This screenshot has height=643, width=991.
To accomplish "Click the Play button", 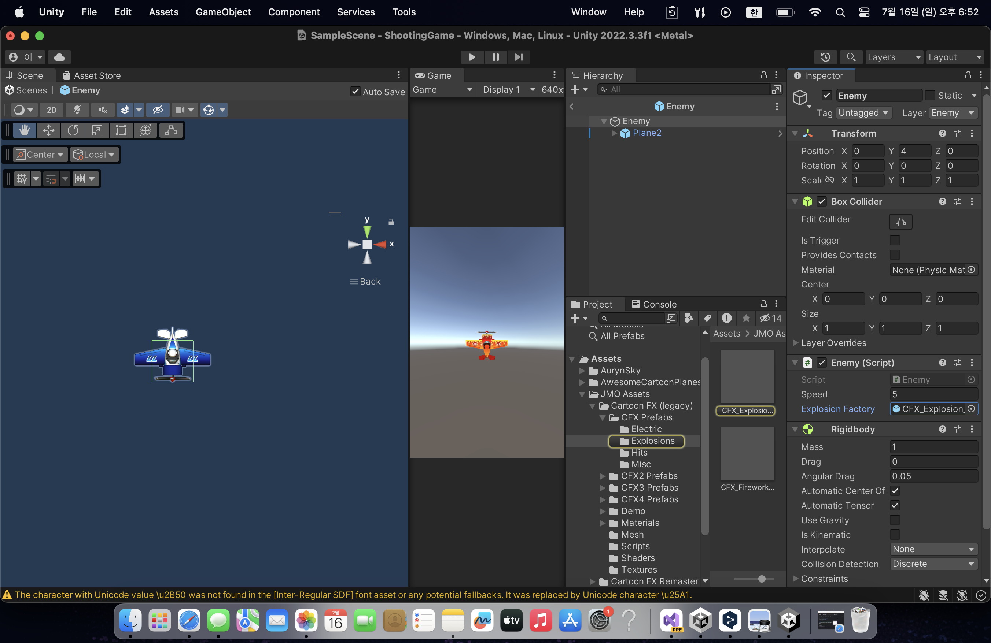I will [x=472, y=57].
